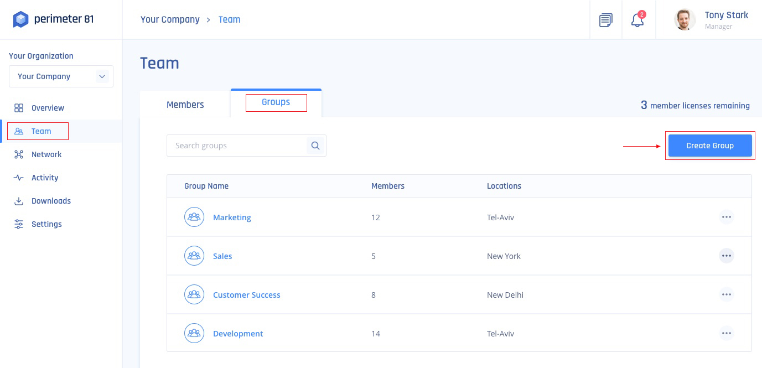Screen dimensions: 762x368
Task: Open Settings in the sidebar
Action: (x=46, y=224)
